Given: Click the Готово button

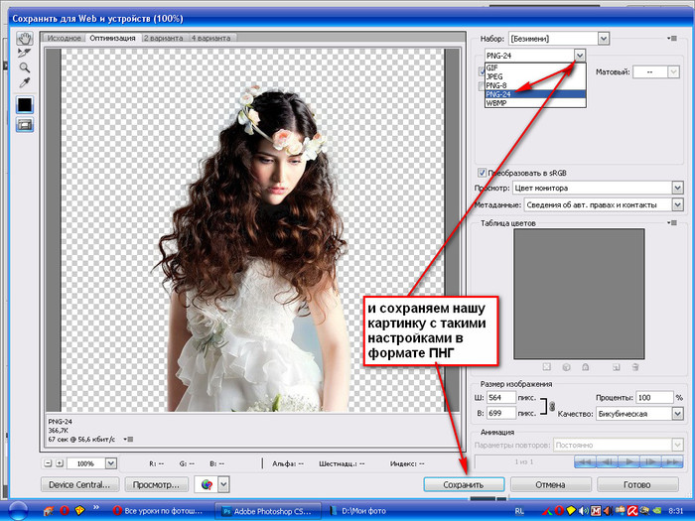Looking at the screenshot, I should click(637, 484).
